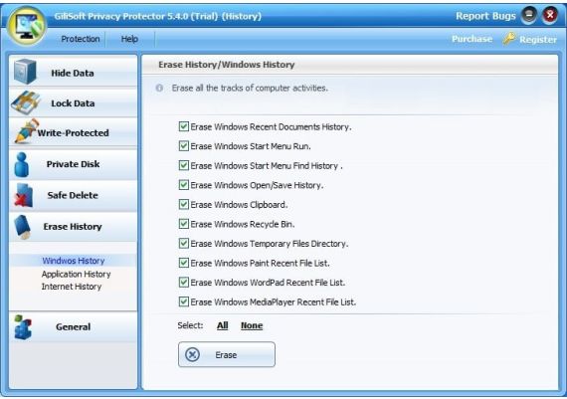Click the None selection link
The height and width of the screenshot is (399, 567).
point(252,325)
